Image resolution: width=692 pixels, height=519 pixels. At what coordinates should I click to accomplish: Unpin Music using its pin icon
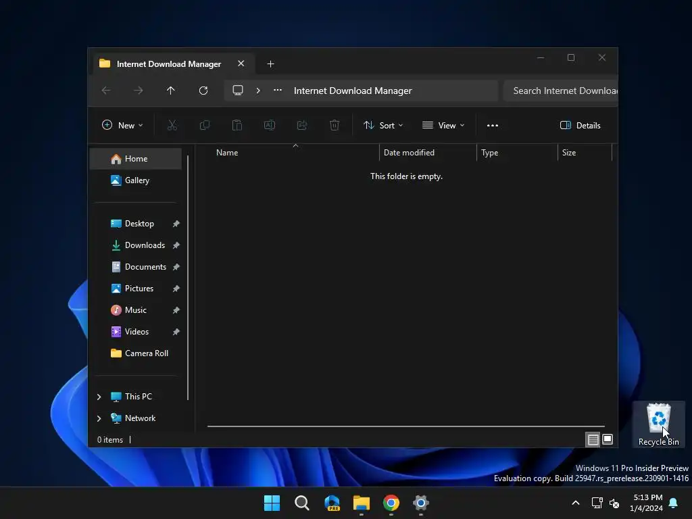[176, 310]
